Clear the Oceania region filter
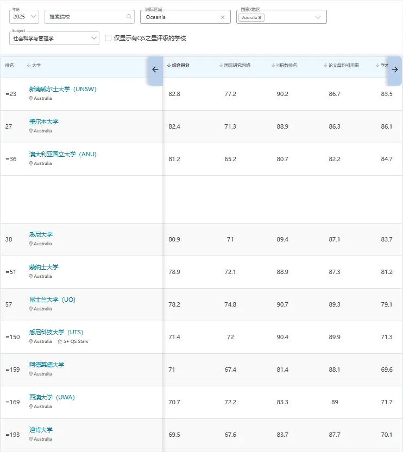 click(x=223, y=17)
